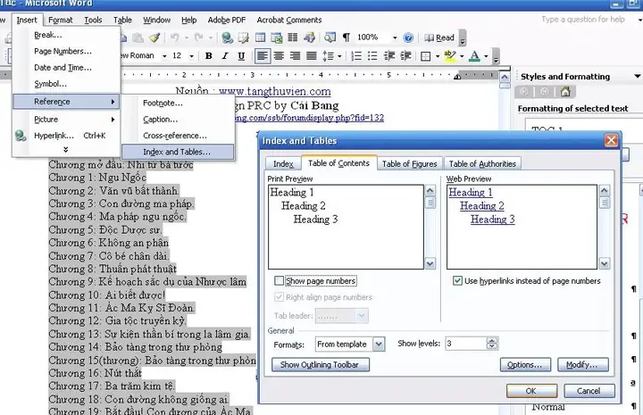Apply Center alignment
This screenshot has width=643, height=415.
(x=279, y=55)
